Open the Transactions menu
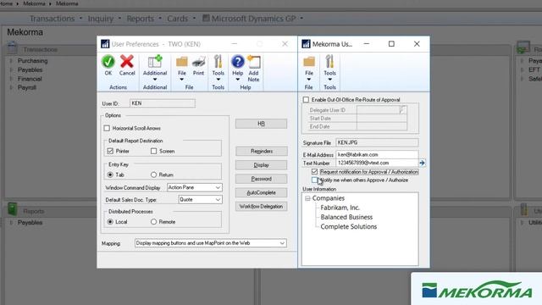 coord(53,19)
